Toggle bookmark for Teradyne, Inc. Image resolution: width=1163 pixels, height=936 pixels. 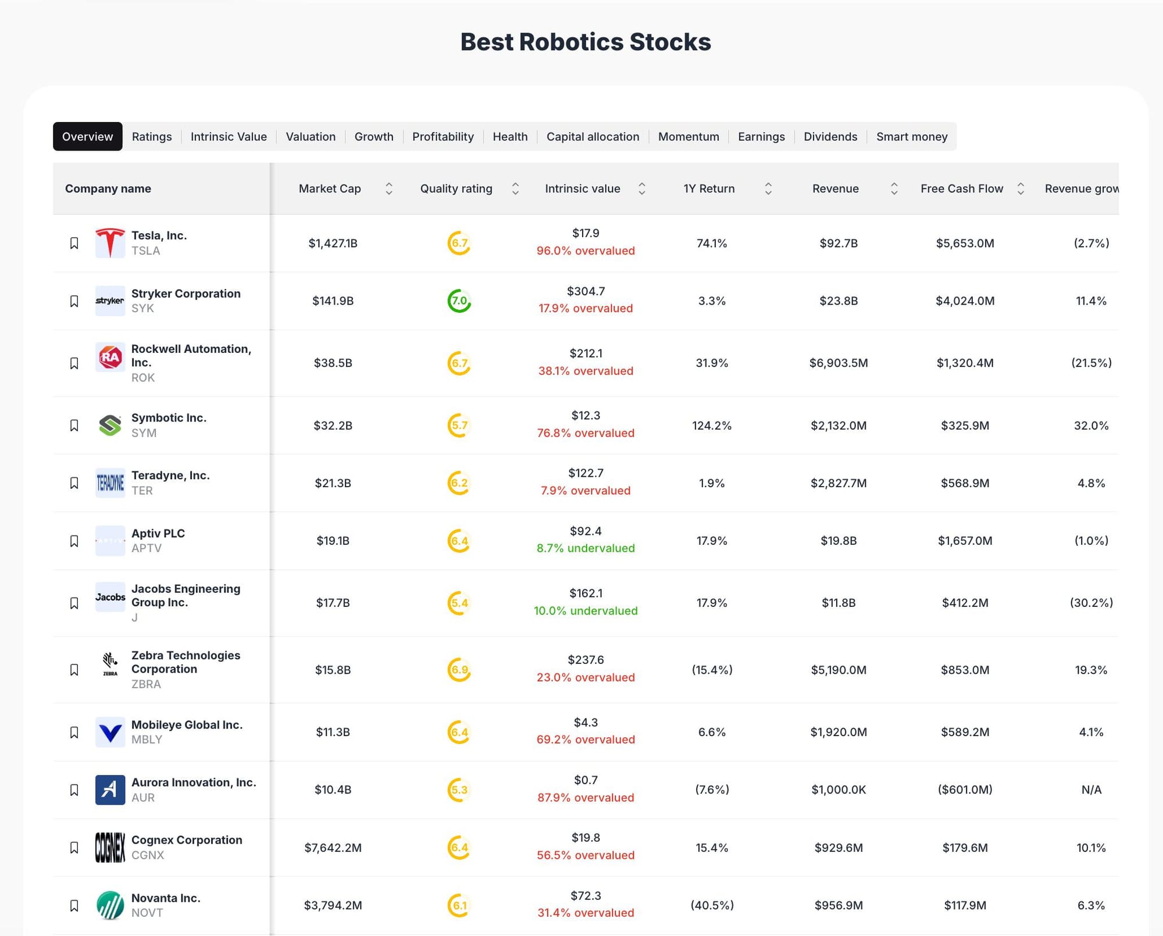[74, 483]
